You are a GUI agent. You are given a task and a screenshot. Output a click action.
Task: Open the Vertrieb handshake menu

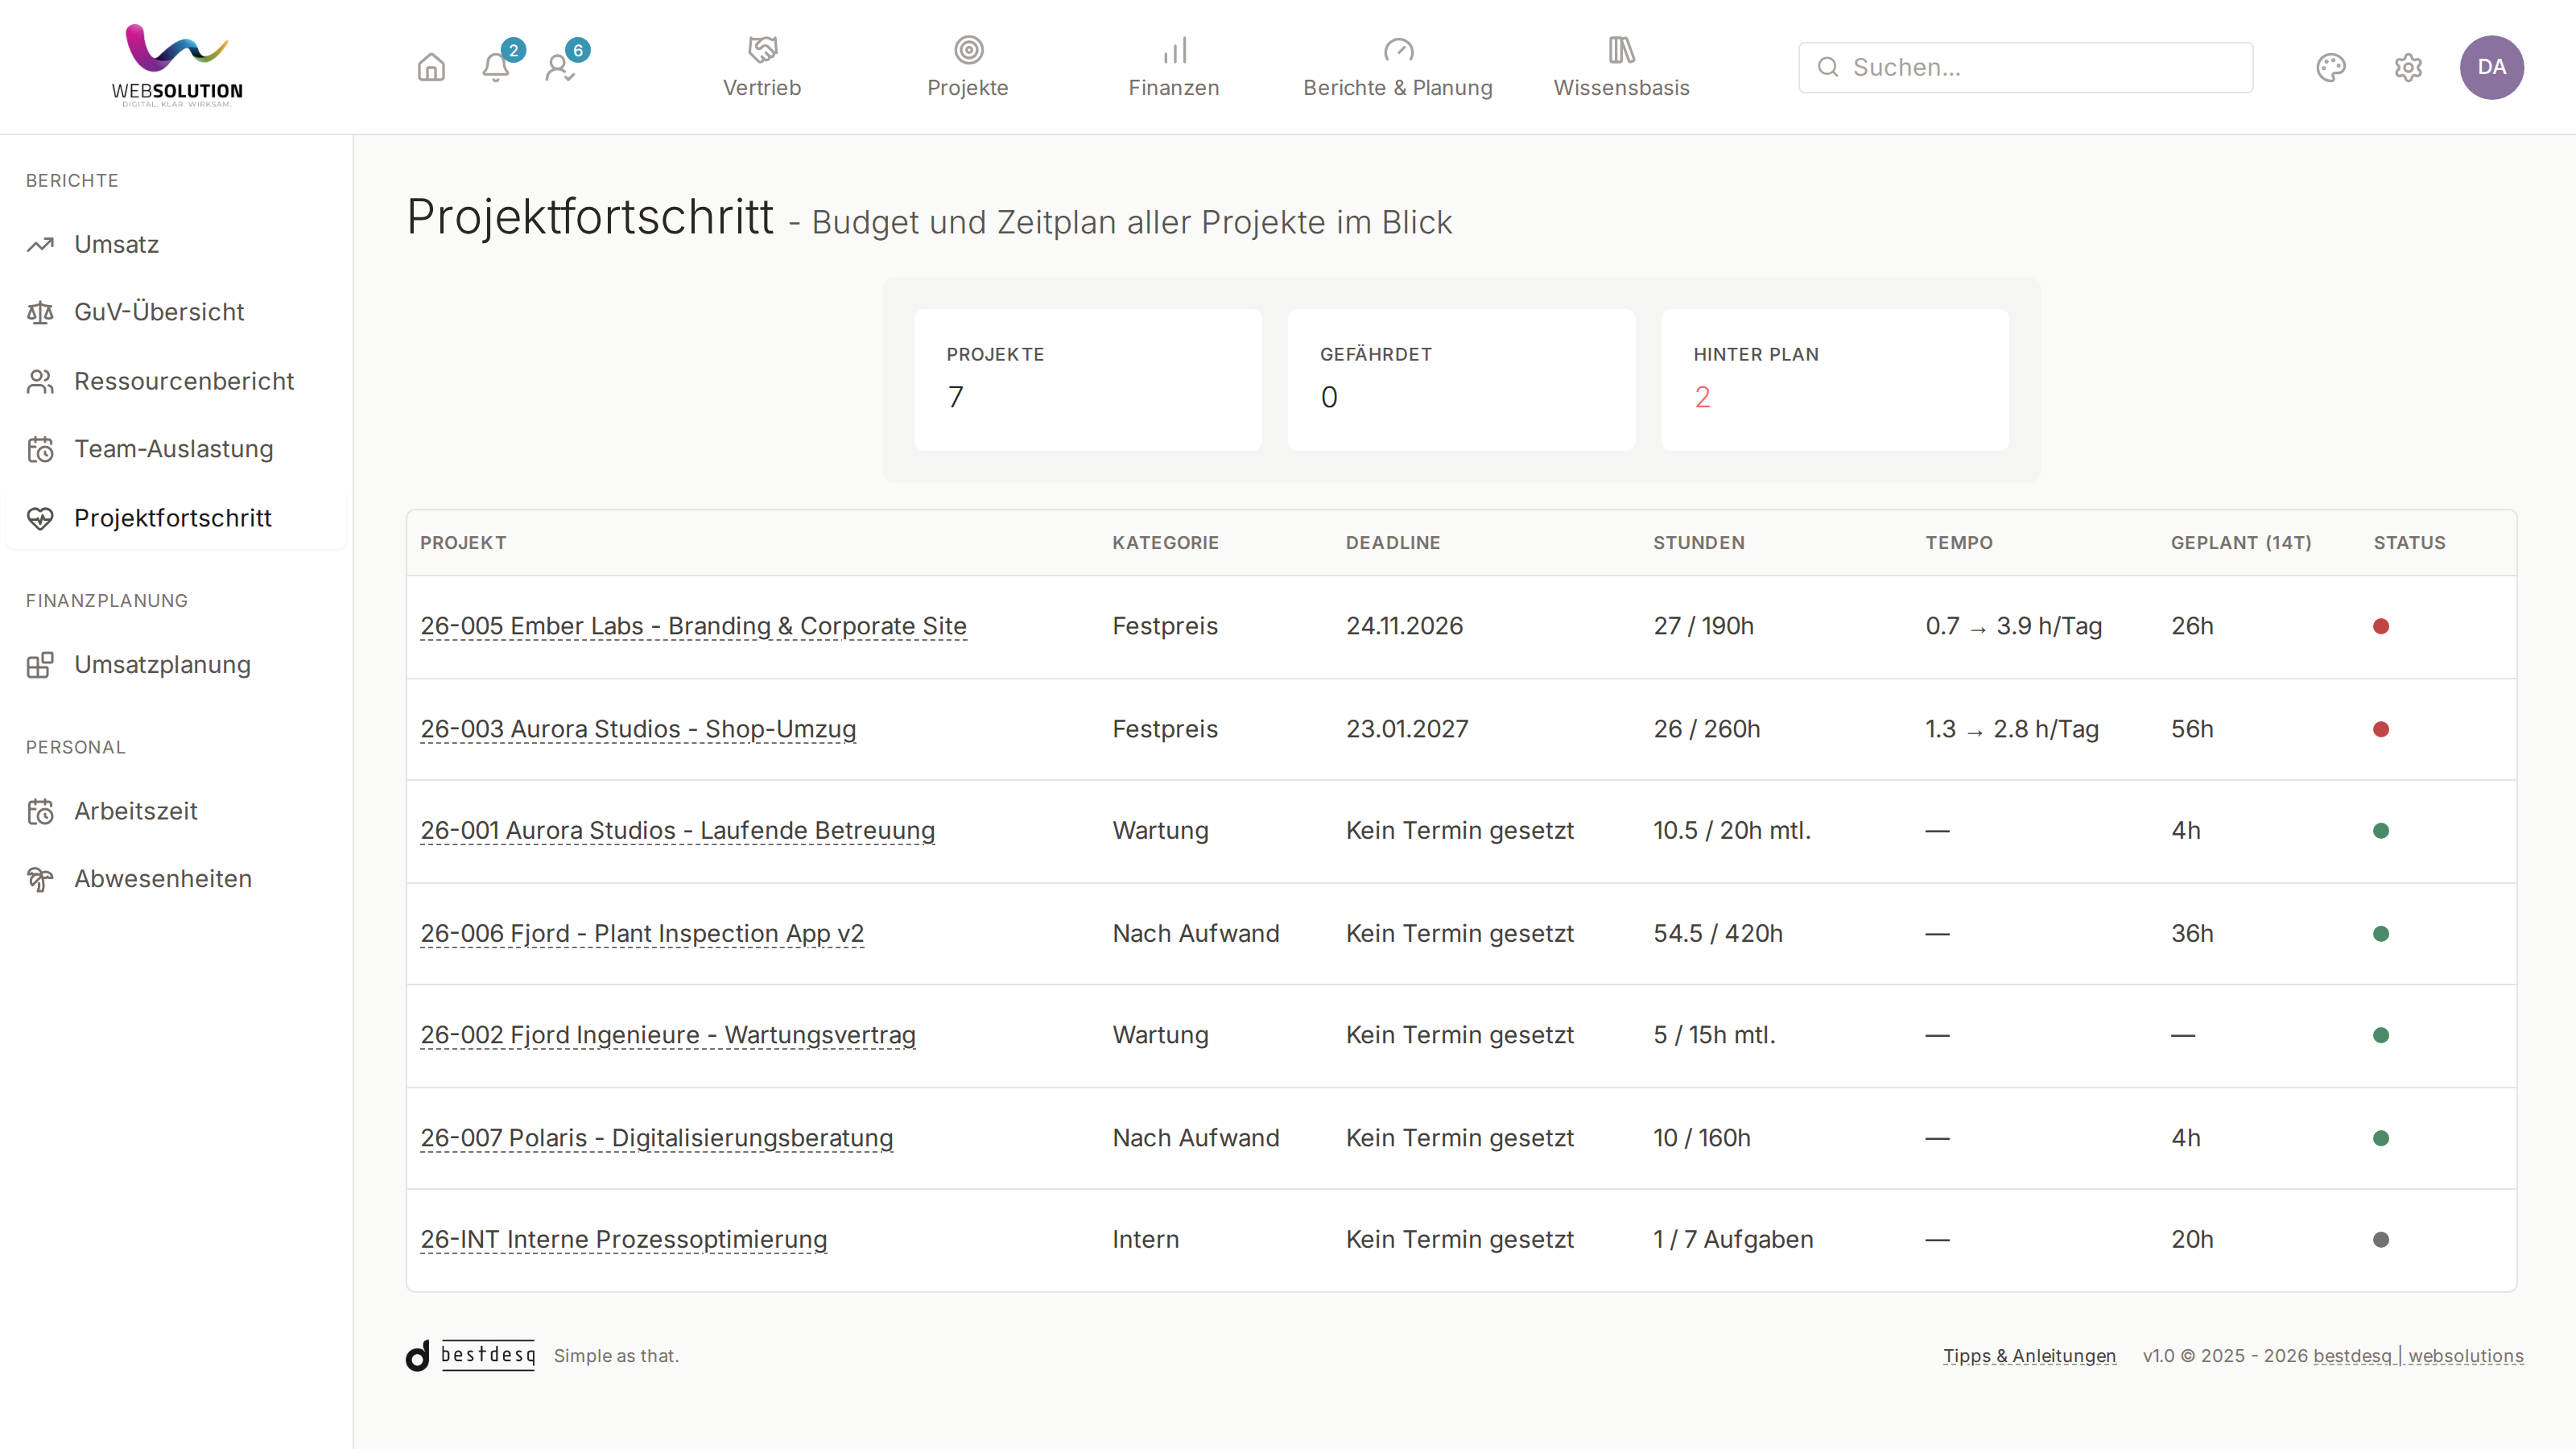coord(762,67)
